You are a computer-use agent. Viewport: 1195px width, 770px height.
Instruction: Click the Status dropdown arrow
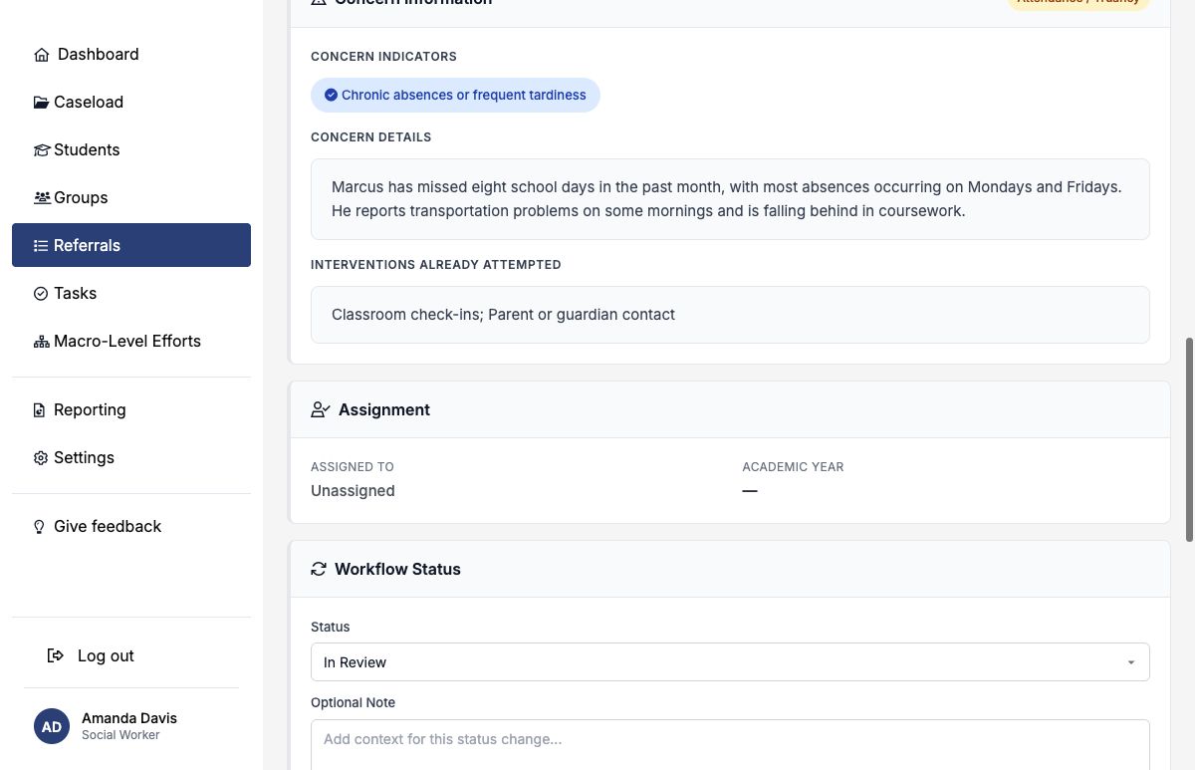(1131, 662)
